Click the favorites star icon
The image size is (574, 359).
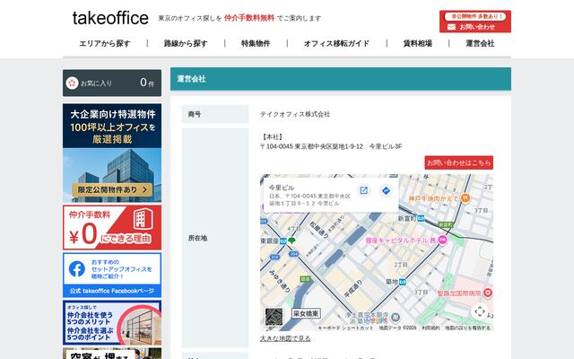point(72,83)
